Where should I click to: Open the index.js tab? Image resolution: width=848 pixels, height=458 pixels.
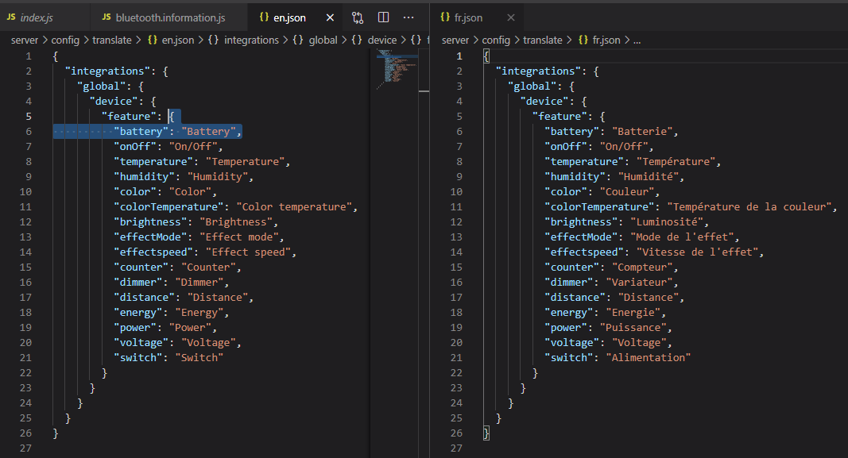[45, 17]
